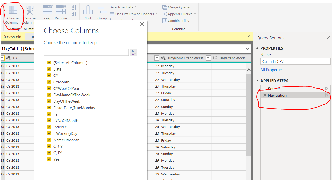Open the All Properties link

pyautogui.click(x=272, y=70)
